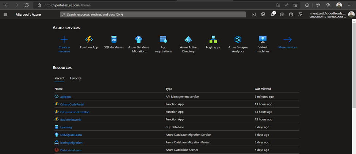Open the Azure Synapse Analytics icon
The width and height of the screenshot is (356, 154).
point(238,39)
